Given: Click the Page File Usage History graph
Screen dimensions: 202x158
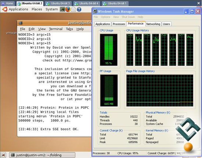Looking at the screenshot, I should click(x=160, y=91).
